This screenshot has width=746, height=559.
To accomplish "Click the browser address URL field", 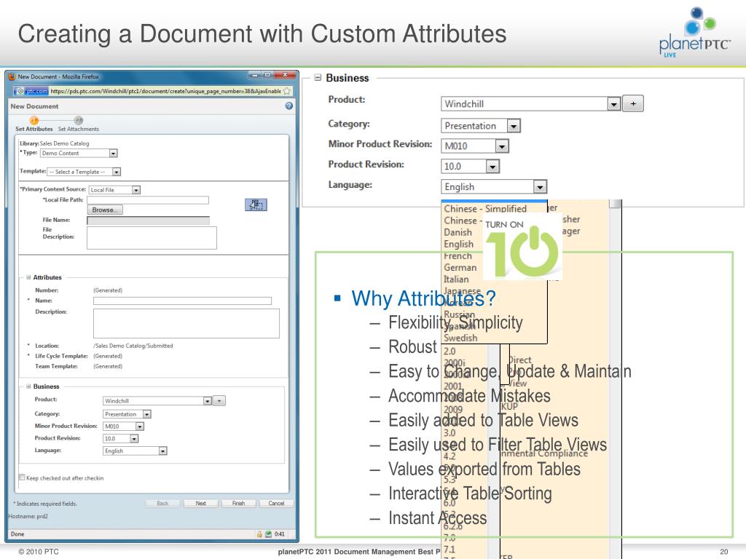I will point(165,91).
